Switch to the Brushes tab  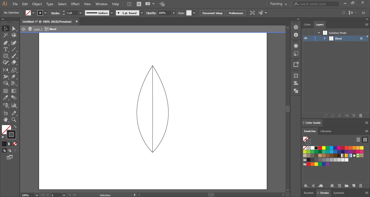[309, 193]
